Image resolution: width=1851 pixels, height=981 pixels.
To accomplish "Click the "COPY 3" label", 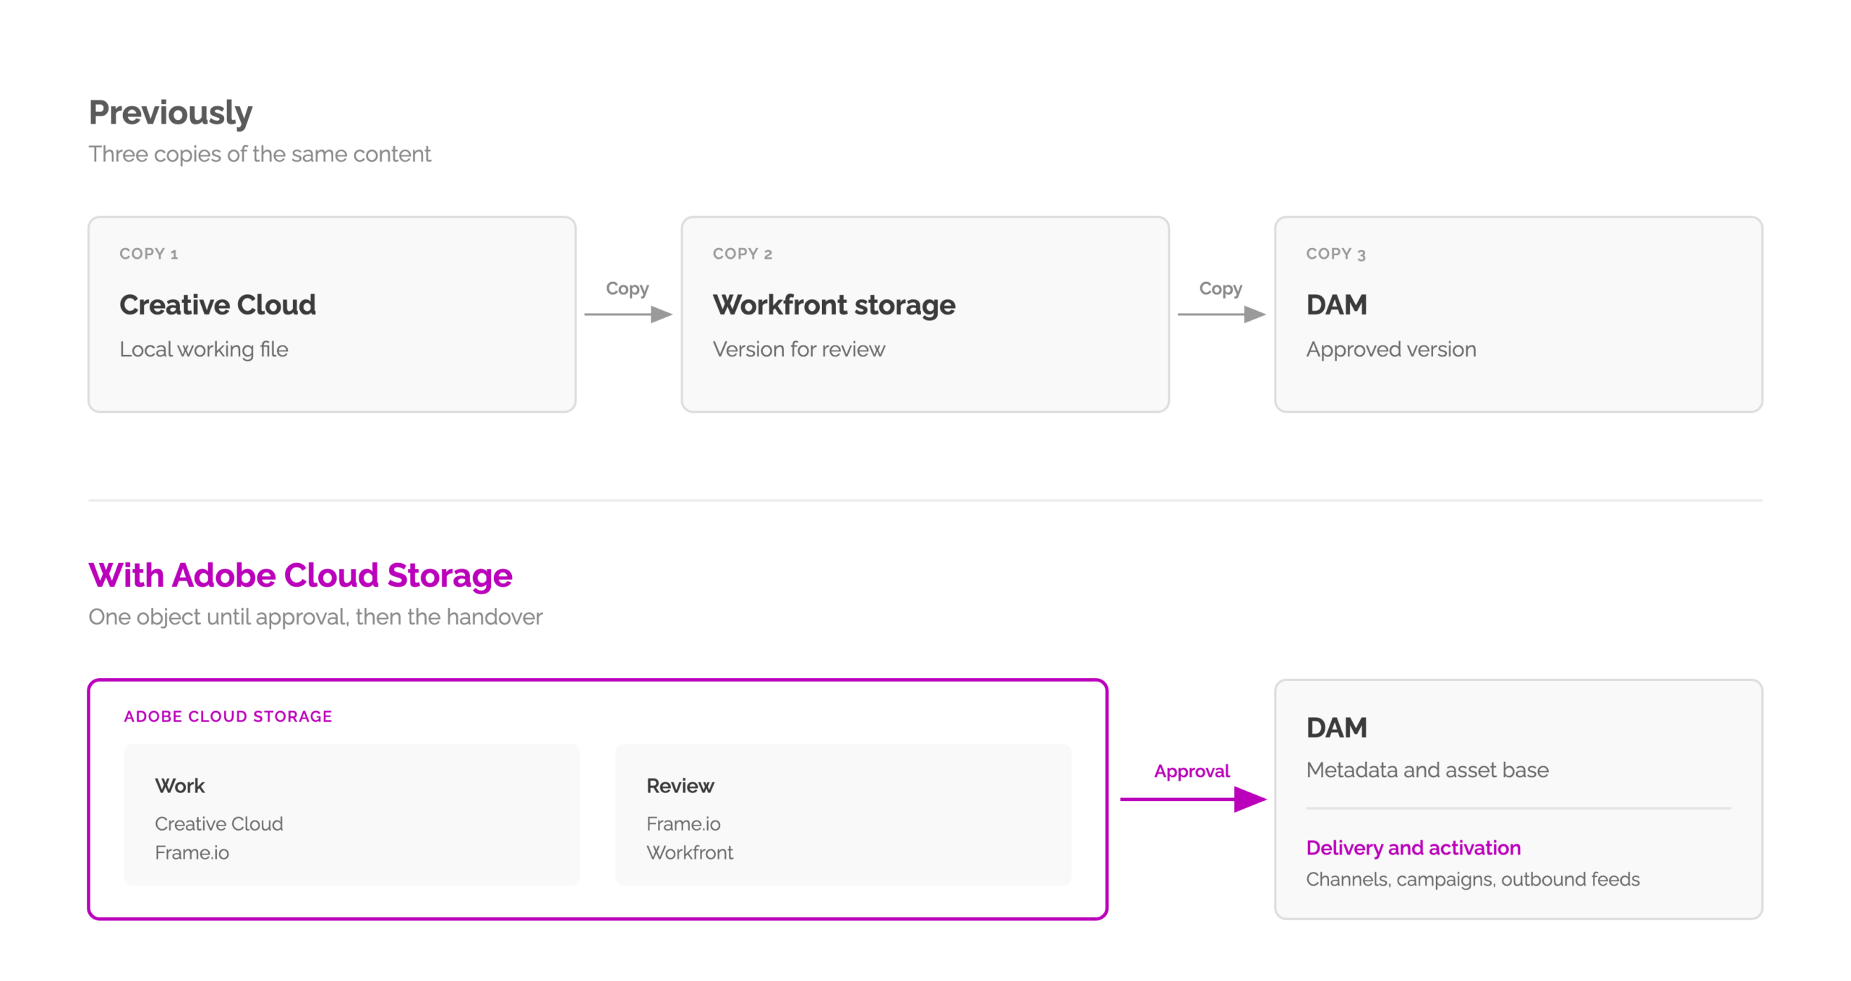I will click(x=1335, y=254).
